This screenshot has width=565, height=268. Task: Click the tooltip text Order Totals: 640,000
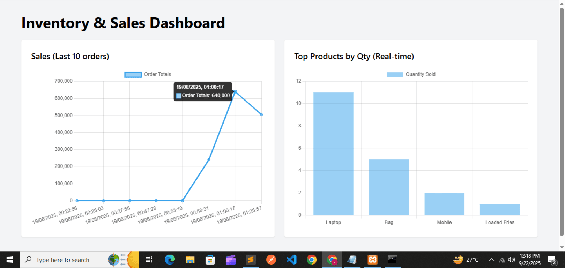pos(206,95)
